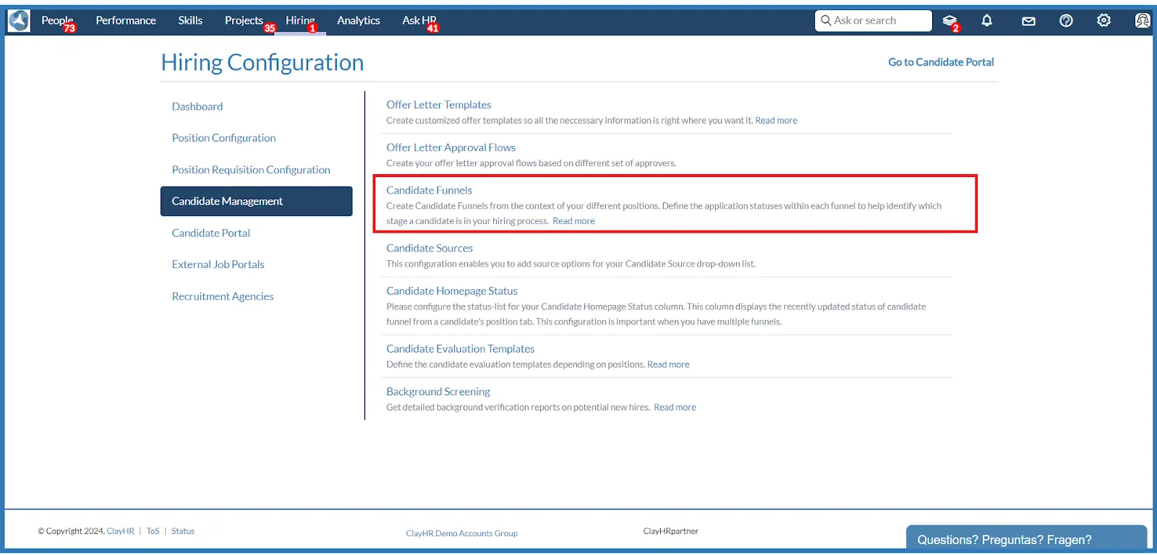
Task: Open Offer Letter Templates
Action: (439, 105)
